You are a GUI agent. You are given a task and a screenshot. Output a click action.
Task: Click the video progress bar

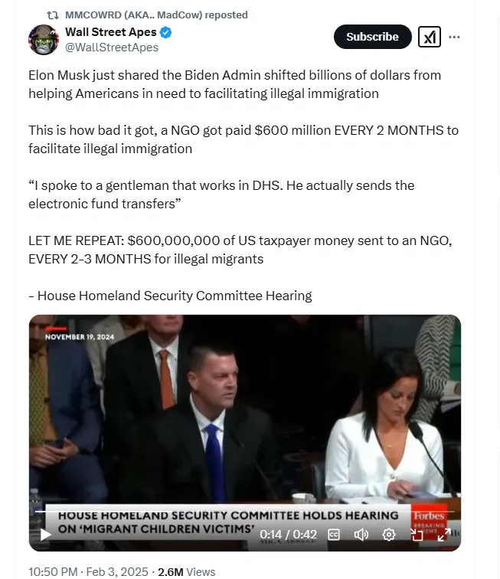[x=245, y=512]
